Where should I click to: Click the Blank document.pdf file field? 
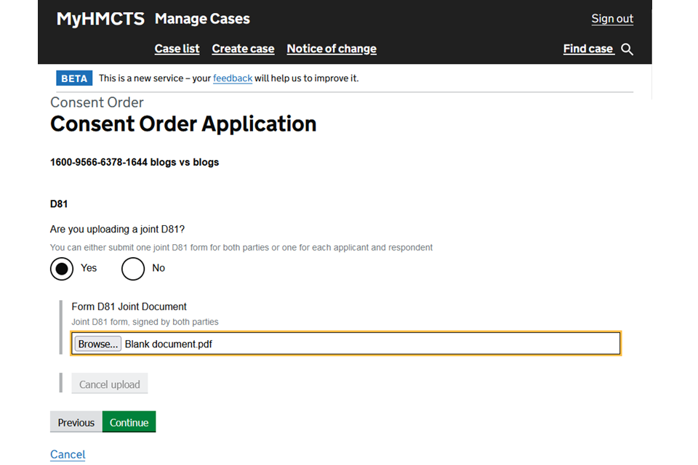371,344
